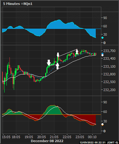The height and width of the screenshot is (144, 119).
Task: Click the 19:05 time axis label
Action: 29,137
